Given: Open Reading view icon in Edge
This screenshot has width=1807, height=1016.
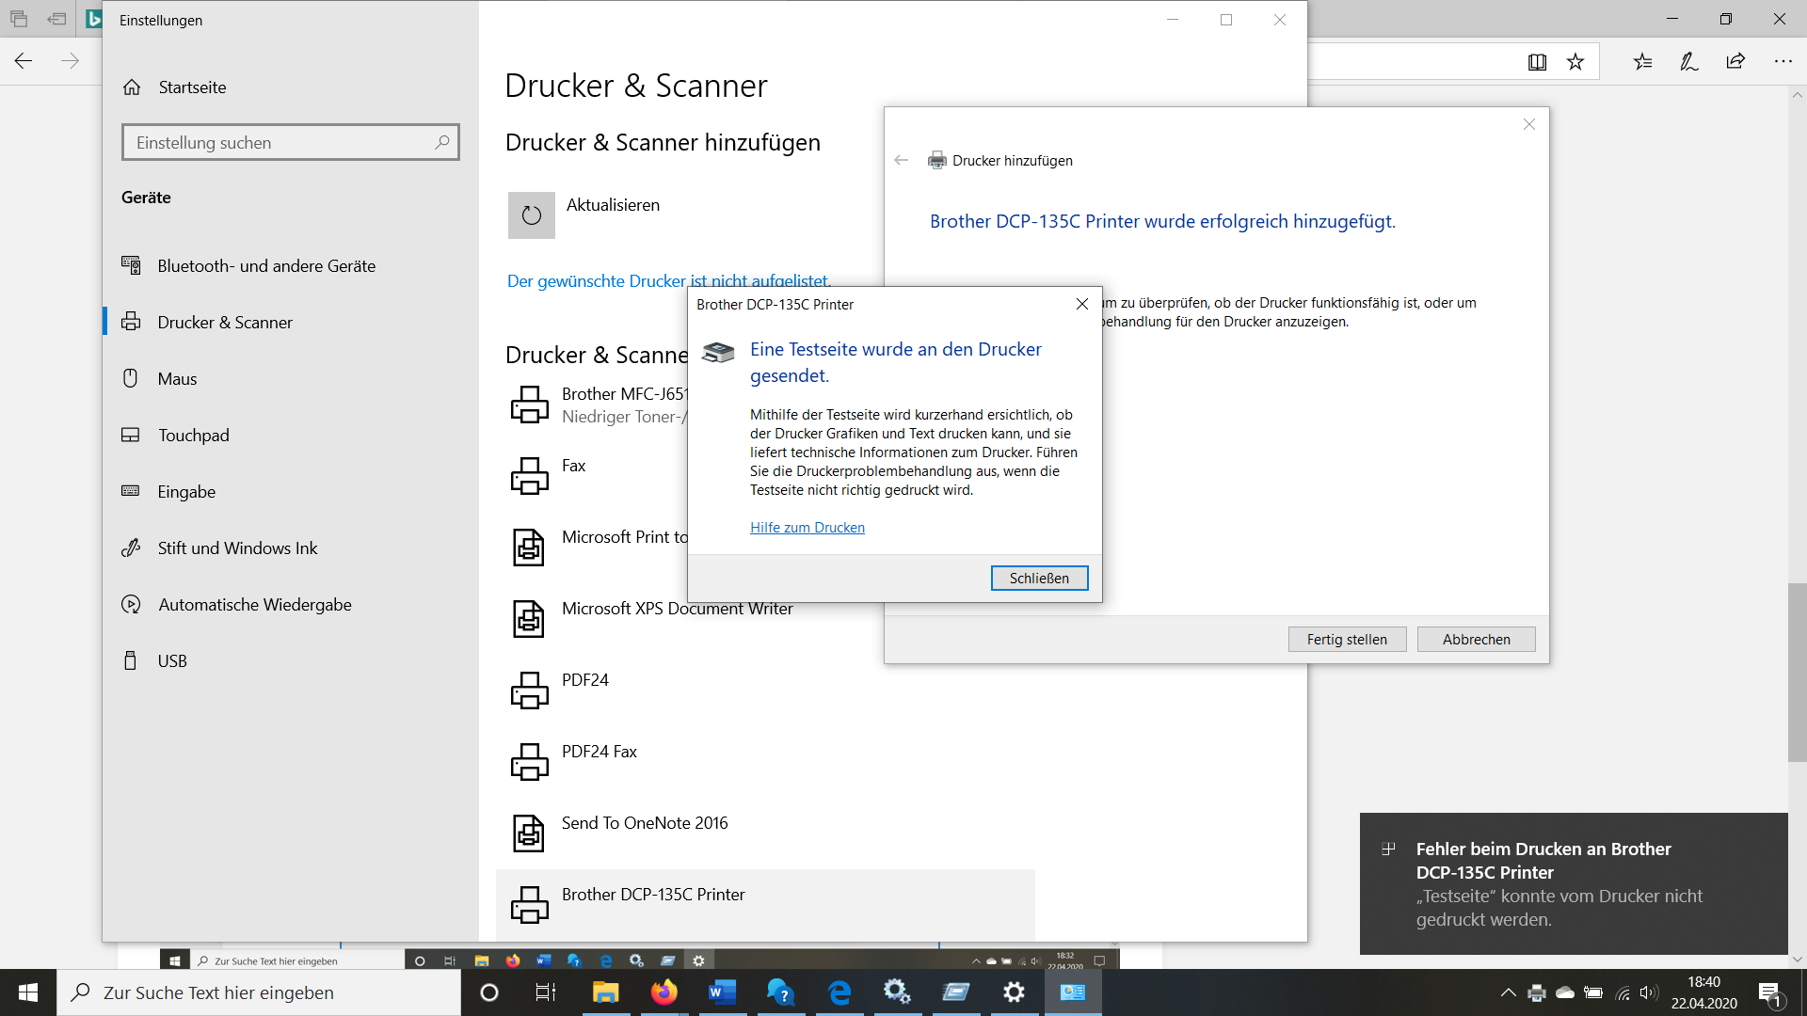Looking at the screenshot, I should pyautogui.click(x=1537, y=62).
